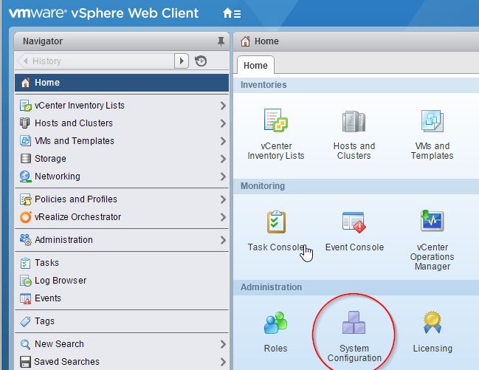Screen dimensions: 479x370
Task: Click the New Search magnifier icon
Action: click(25, 344)
